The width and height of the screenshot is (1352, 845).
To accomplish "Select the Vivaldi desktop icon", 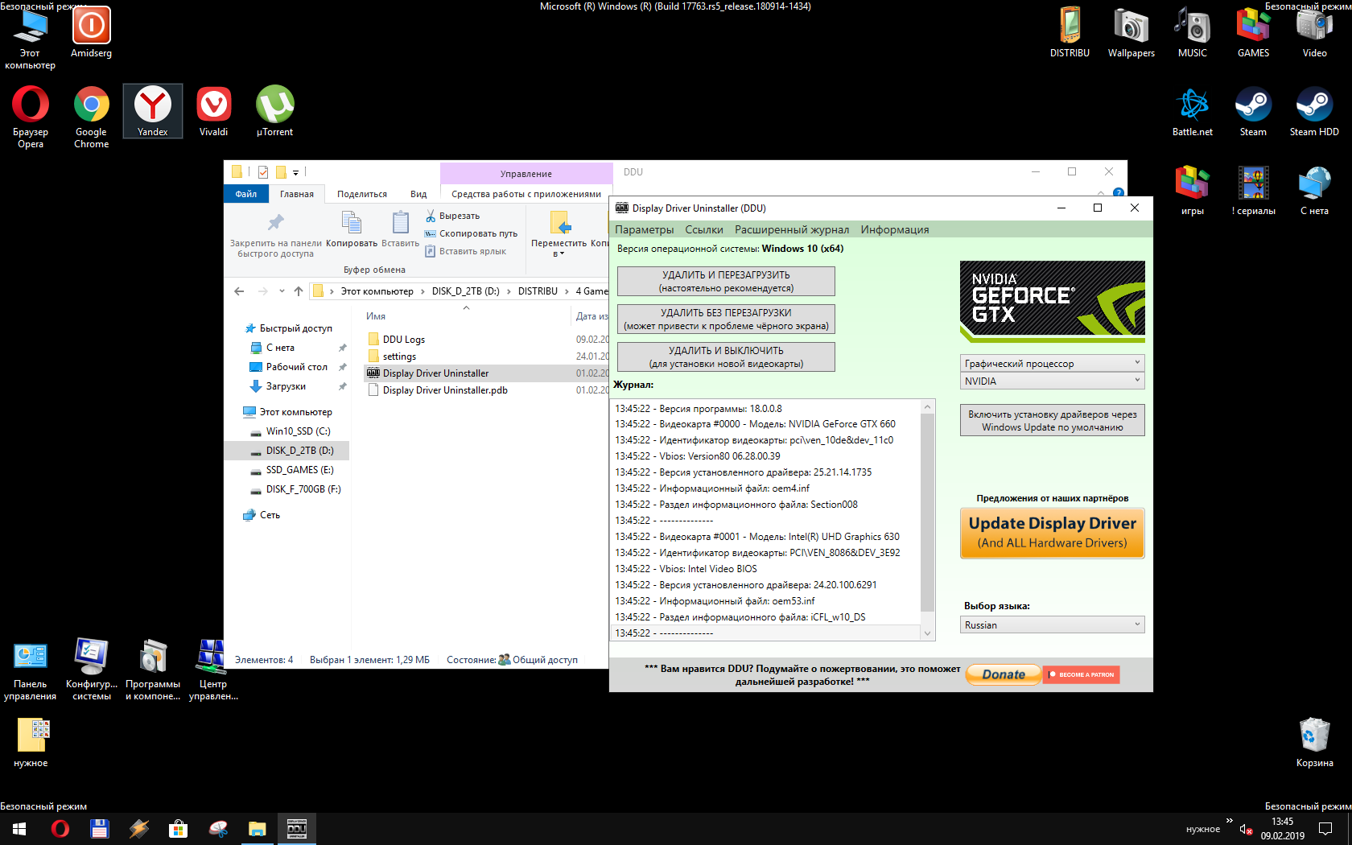I will (x=214, y=111).
